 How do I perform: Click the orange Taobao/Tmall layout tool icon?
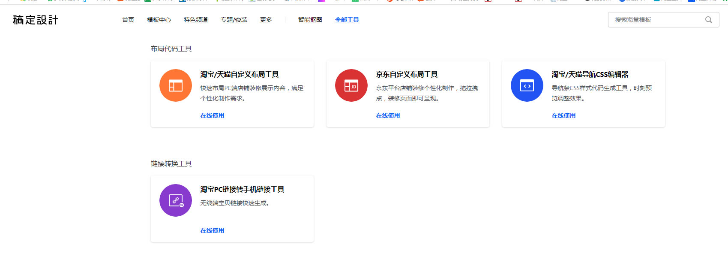pyautogui.click(x=176, y=85)
